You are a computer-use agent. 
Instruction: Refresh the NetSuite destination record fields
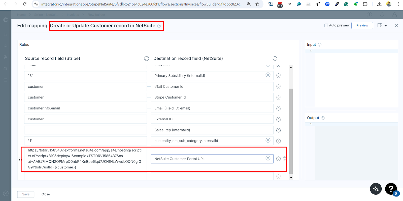click(275, 59)
